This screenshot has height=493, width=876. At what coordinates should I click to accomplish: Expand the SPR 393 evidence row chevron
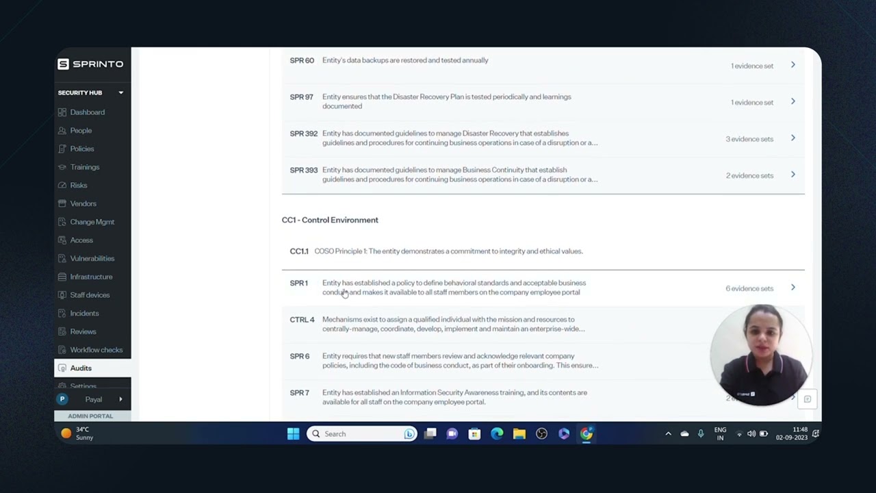(x=793, y=175)
